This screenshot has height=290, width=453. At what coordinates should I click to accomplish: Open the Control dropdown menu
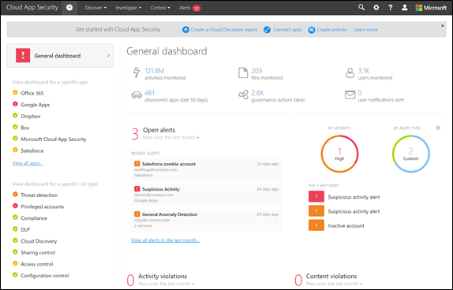point(160,8)
